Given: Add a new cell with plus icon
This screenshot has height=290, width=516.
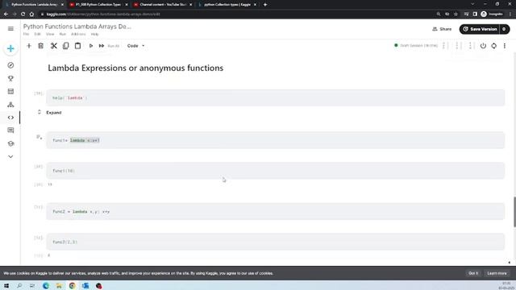Looking at the screenshot, I should [x=29, y=46].
